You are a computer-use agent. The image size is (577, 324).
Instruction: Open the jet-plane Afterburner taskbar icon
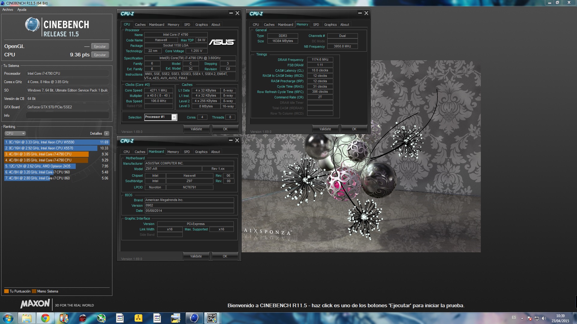click(101, 318)
